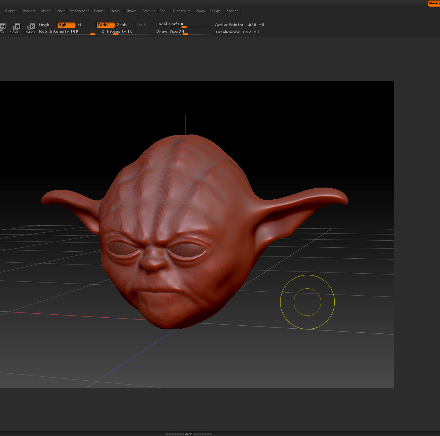The image size is (440, 436).
Task: Enable the M material mode
Action: tap(86, 25)
